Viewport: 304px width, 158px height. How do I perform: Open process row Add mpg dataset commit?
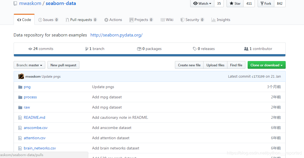[x=107, y=97]
